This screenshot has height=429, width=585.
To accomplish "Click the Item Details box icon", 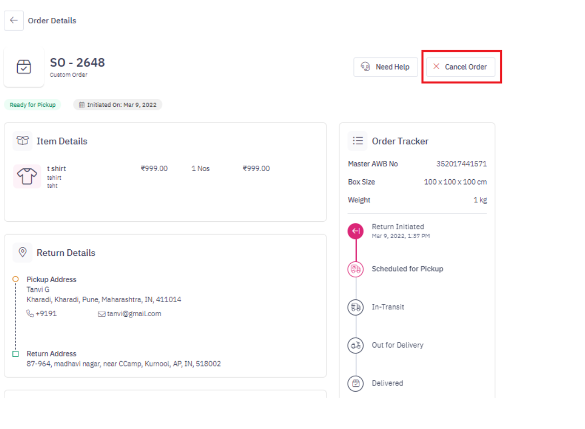I will (22, 141).
